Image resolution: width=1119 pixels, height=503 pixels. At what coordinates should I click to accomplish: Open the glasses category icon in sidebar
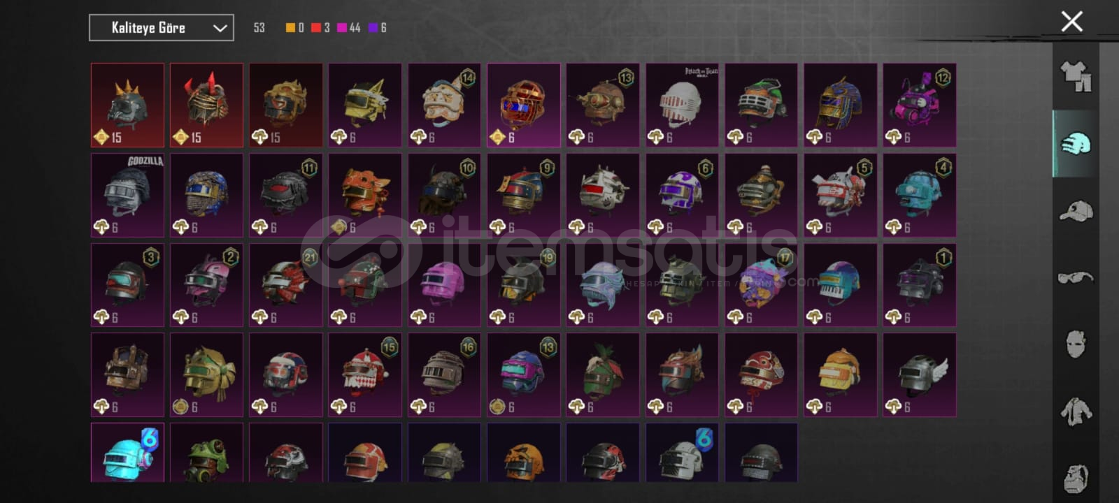click(1076, 277)
